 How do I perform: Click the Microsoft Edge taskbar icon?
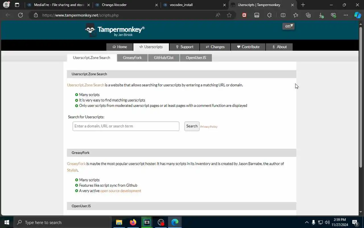point(175,222)
